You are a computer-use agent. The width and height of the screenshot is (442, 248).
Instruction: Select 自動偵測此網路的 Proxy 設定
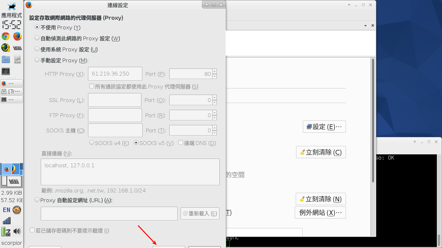(x=77, y=38)
